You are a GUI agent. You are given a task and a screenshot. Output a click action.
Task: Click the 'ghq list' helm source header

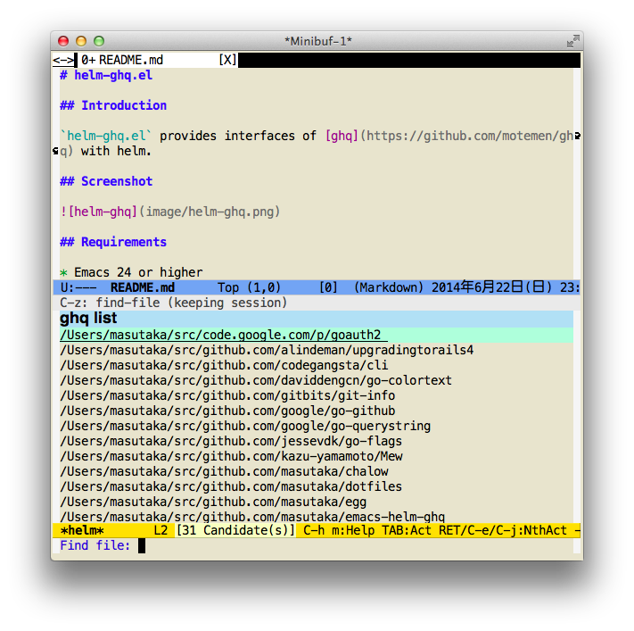[x=317, y=319]
